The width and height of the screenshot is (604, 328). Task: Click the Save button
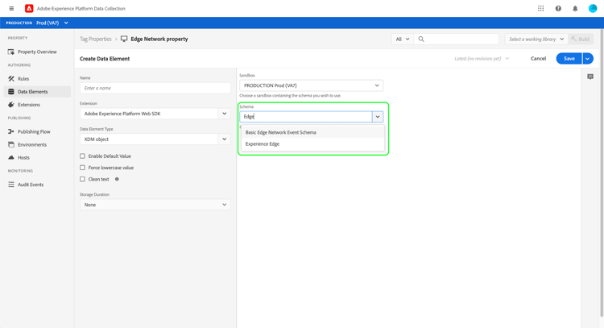[x=569, y=59]
